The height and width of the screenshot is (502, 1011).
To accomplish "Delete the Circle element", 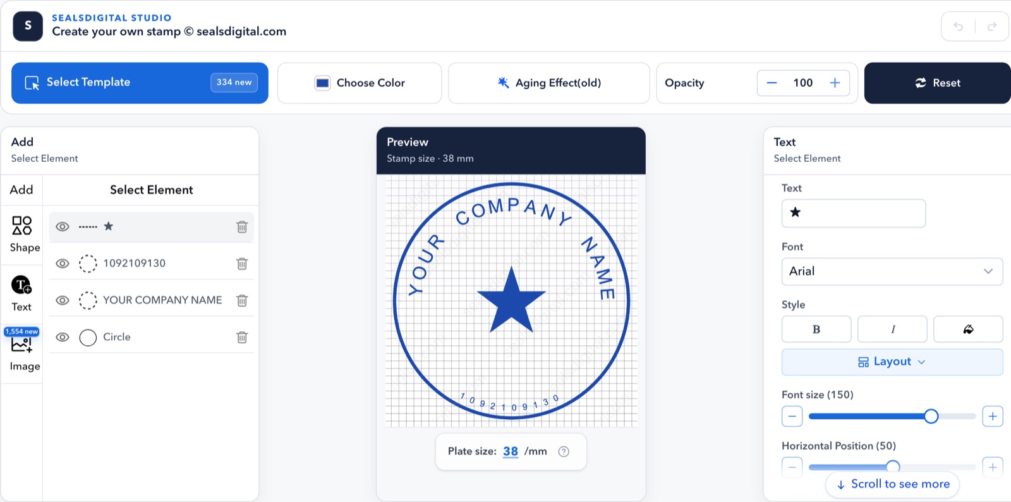I will point(242,337).
